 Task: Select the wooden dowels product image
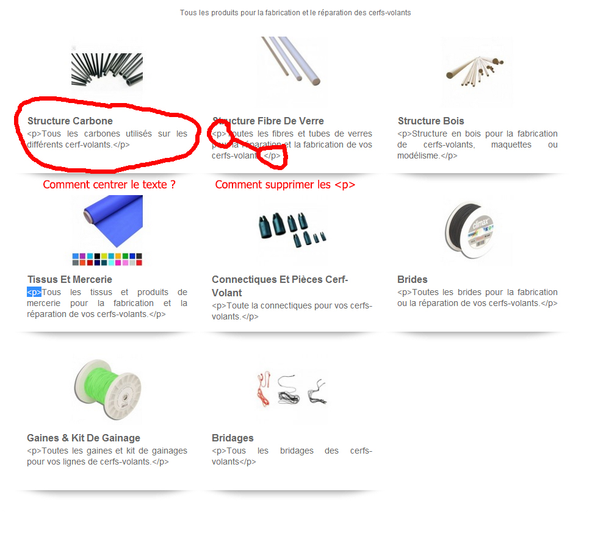tap(475, 71)
